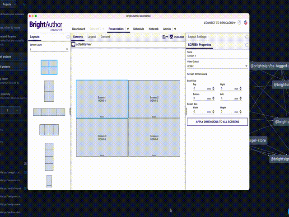Open the Dashboard menu

pos(79,29)
